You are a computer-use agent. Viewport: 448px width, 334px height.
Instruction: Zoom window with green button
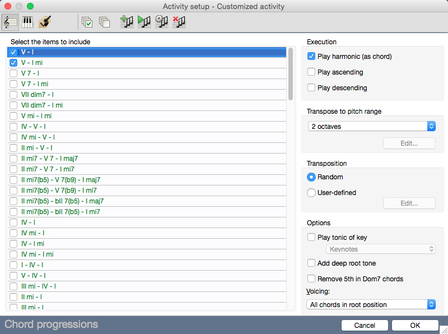(x=30, y=6)
